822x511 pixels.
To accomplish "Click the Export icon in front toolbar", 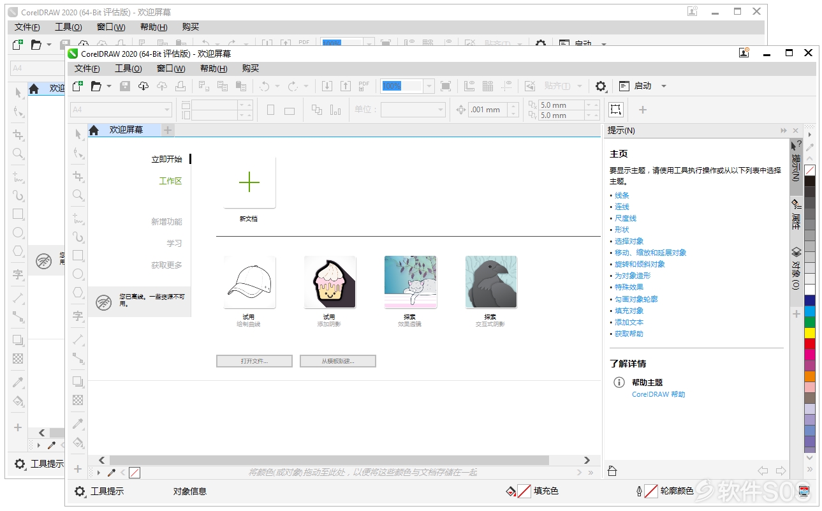I will [345, 85].
